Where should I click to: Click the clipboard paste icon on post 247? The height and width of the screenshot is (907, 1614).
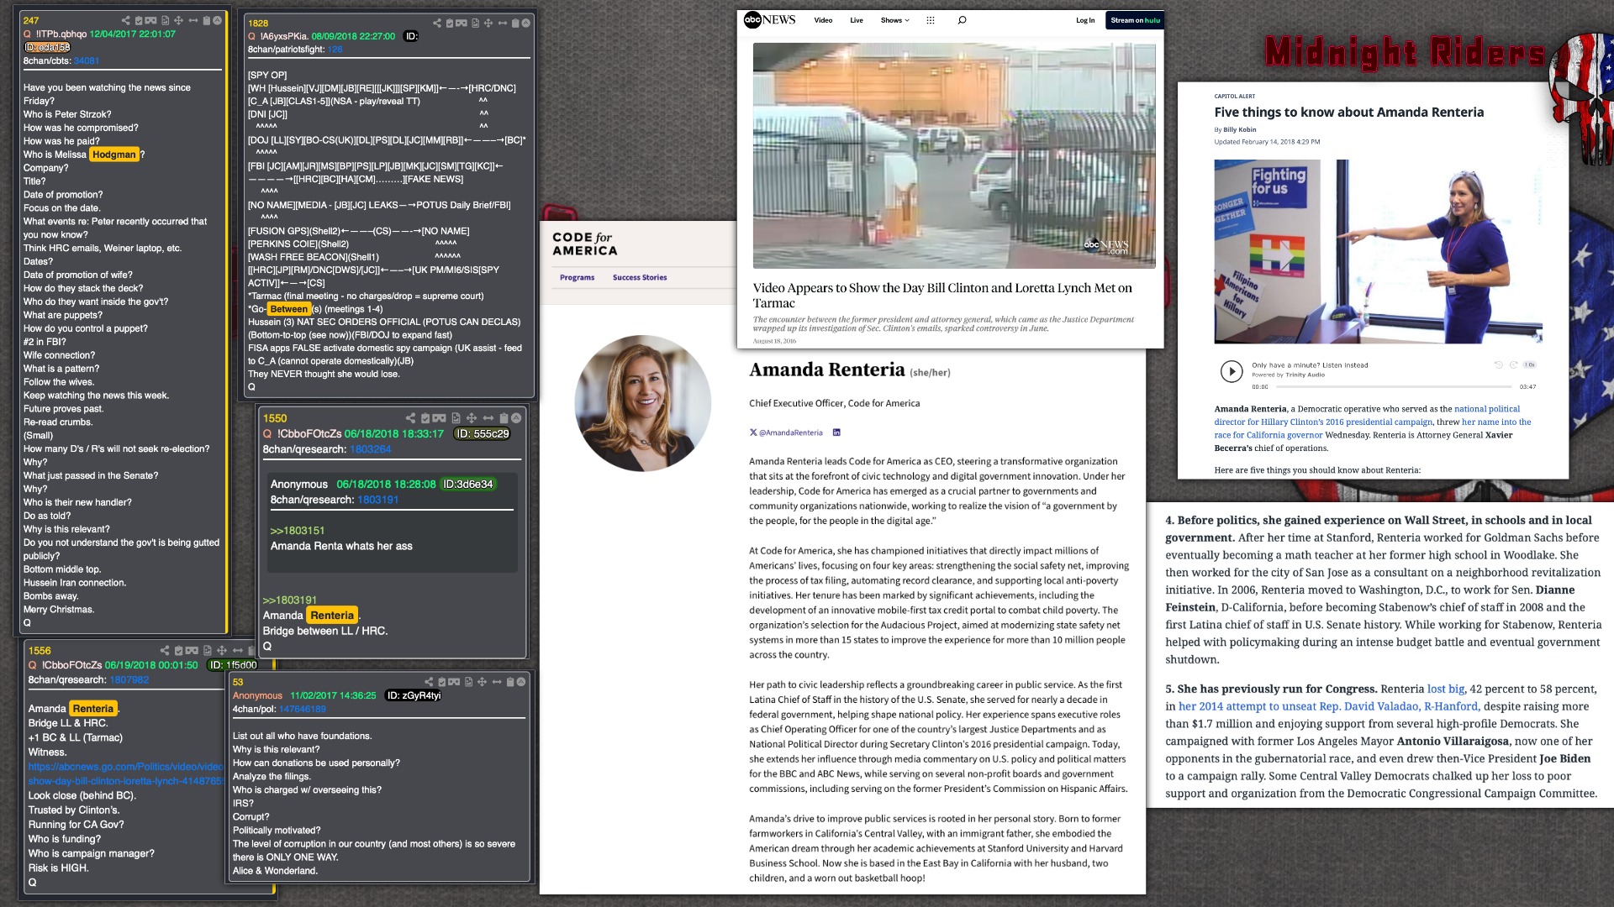(x=207, y=20)
